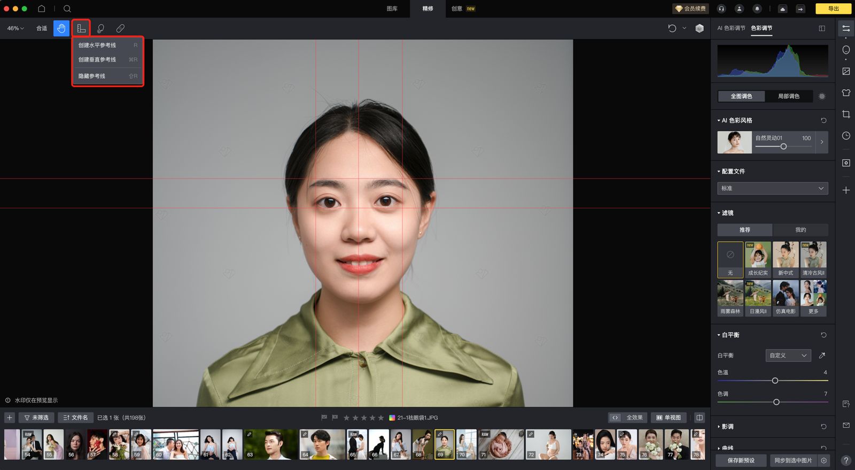Viewport: 855px width, 470px height.
Task: Open the 白平衡 自定义 dropdown
Action: click(788, 356)
